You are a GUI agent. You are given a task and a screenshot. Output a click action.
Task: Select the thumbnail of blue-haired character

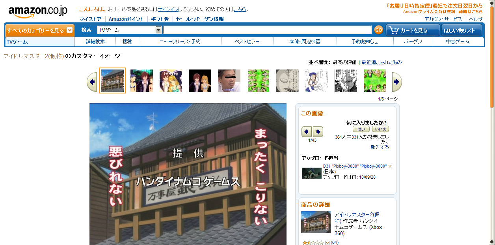(316, 81)
